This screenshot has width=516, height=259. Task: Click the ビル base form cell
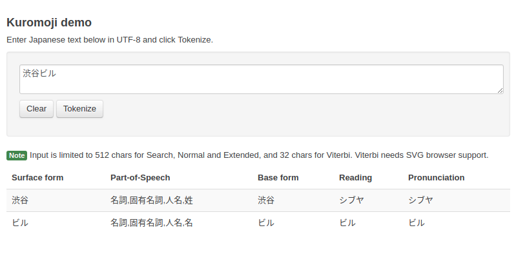(x=266, y=223)
